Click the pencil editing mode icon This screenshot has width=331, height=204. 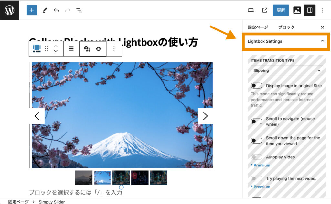45,10
